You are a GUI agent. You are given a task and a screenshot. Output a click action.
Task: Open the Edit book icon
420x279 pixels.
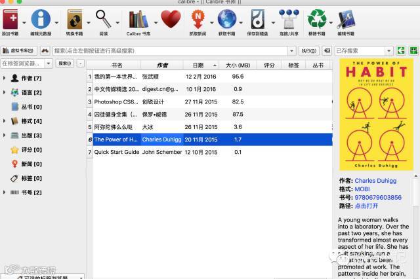[x=346, y=20]
